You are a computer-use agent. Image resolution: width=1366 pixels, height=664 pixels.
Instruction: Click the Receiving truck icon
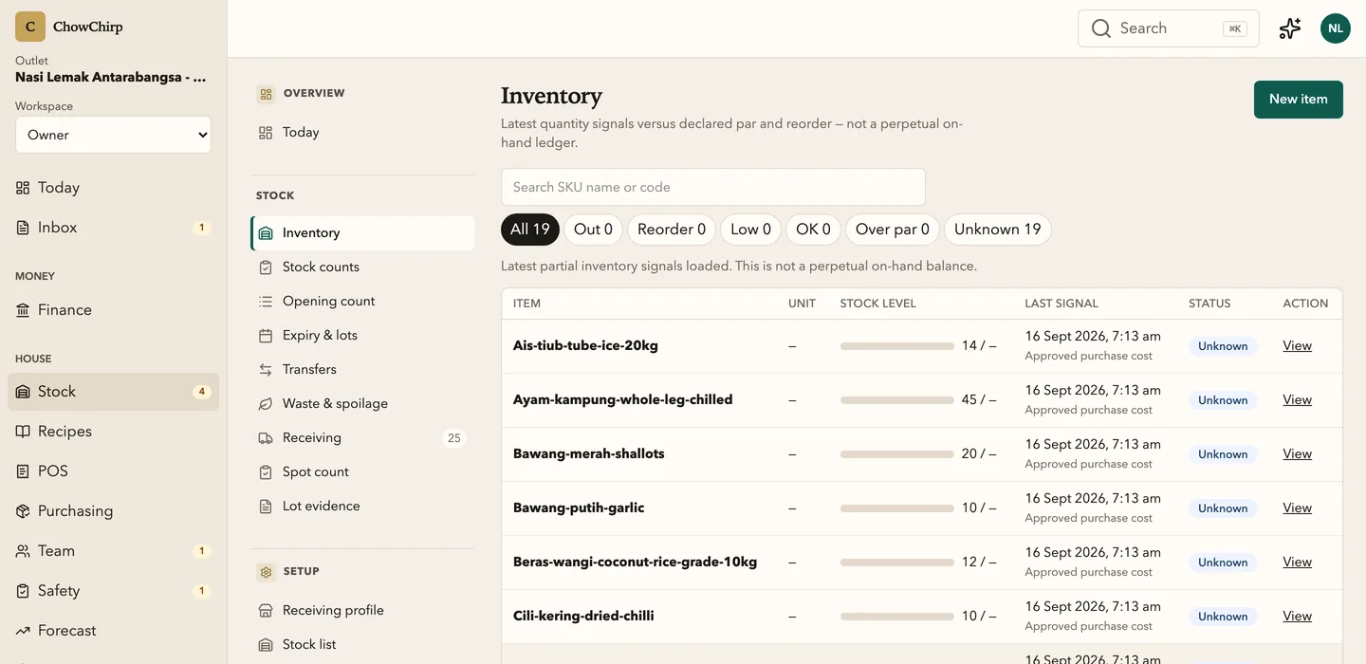tap(266, 438)
